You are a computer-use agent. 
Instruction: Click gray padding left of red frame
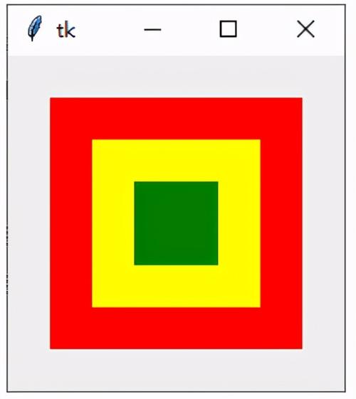click(x=28, y=223)
